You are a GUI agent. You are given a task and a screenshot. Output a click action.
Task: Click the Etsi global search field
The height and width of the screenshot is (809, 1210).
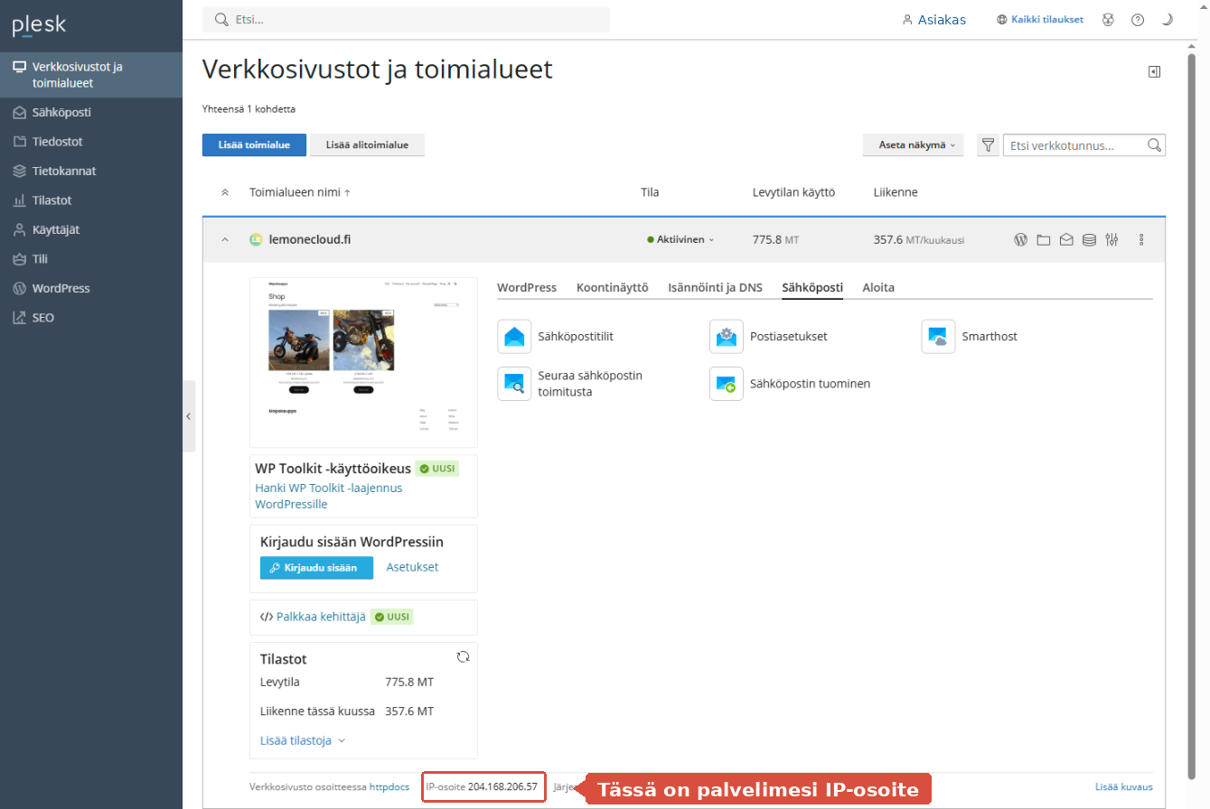pyautogui.click(x=406, y=20)
